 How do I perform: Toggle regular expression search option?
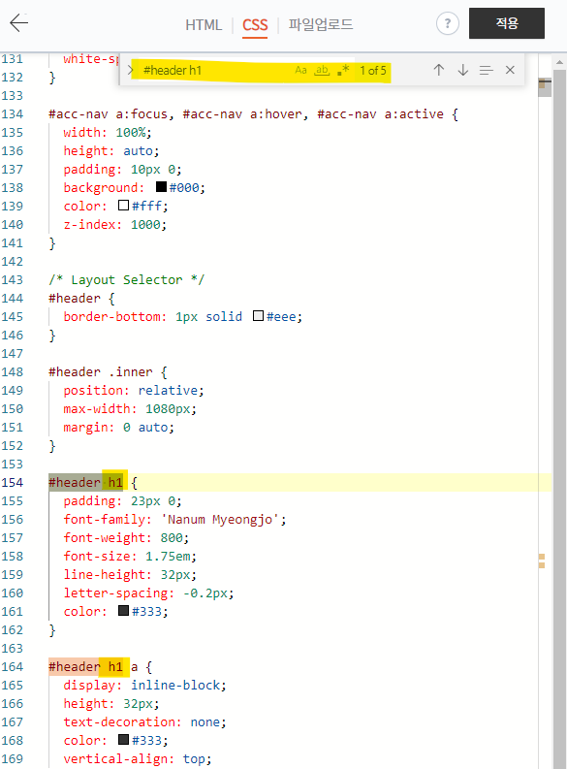pyautogui.click(x=343, y=70)
